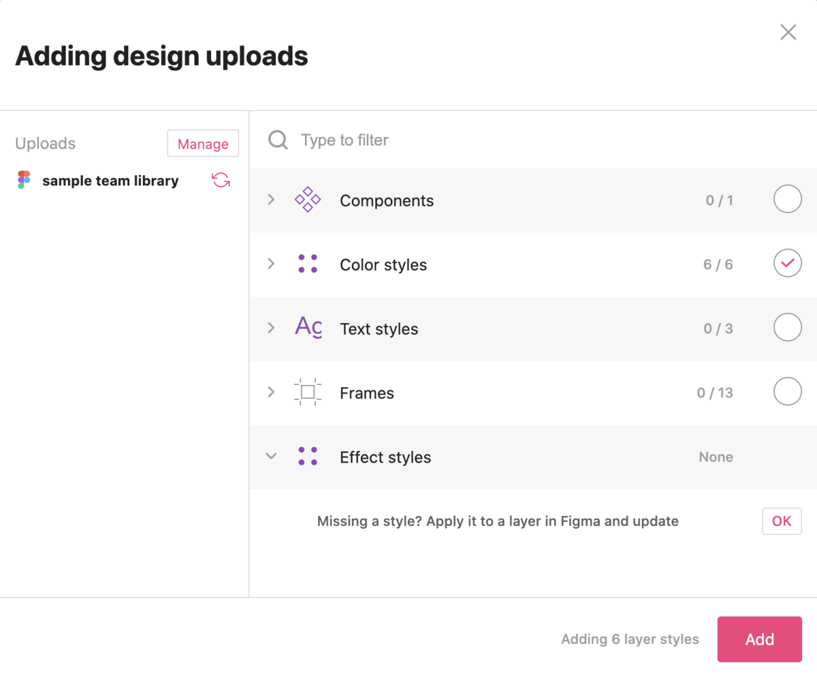Viewport: 817px width, 676px height.
Task: Click the search magnifier icon
Action: (x=278, y=140)
